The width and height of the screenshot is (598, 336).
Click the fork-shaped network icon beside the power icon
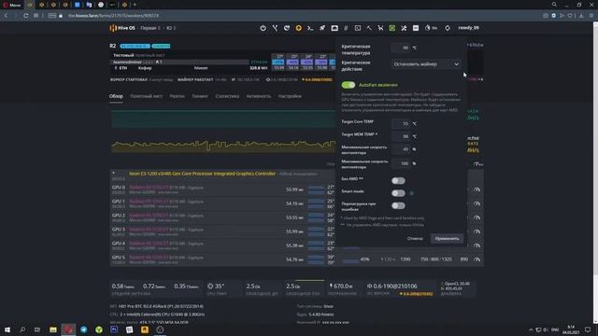[x=275, y=28]
